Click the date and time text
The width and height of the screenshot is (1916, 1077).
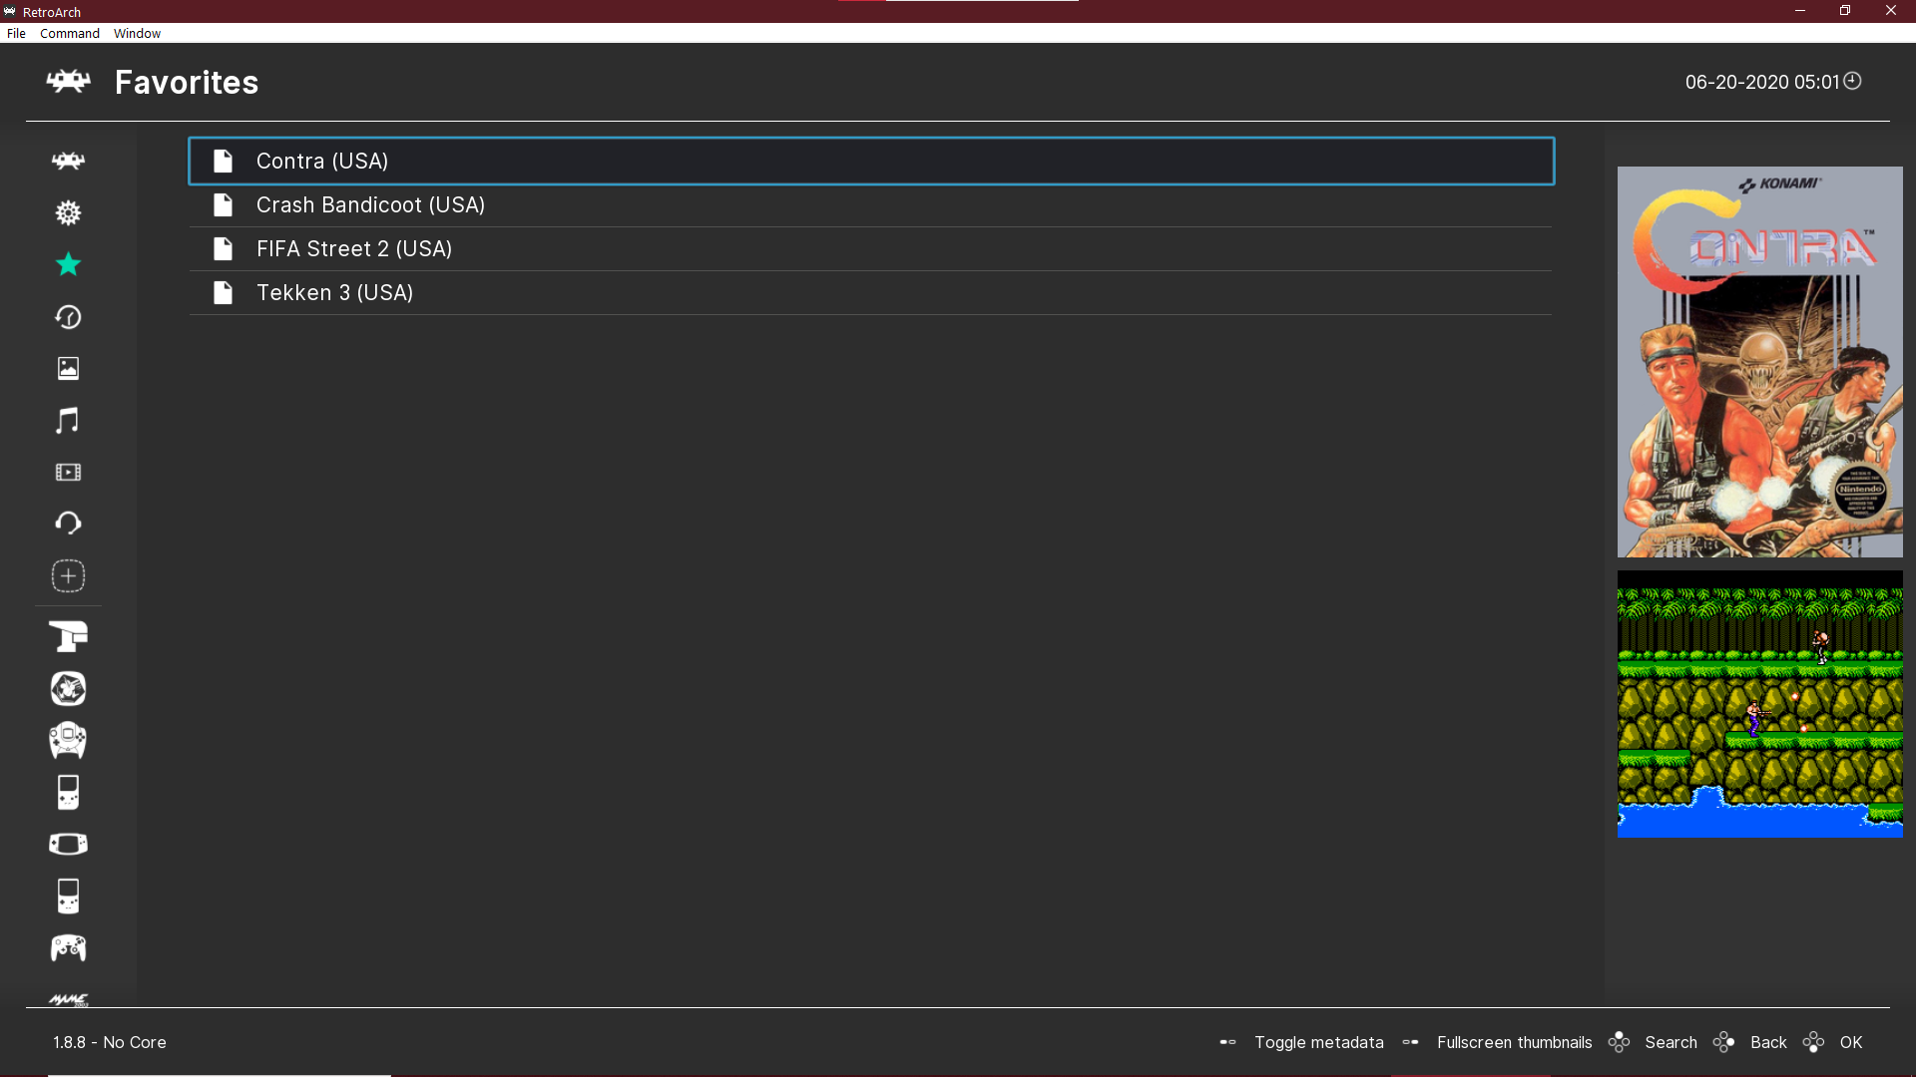pyautogui.click(x=1761, y=82)
